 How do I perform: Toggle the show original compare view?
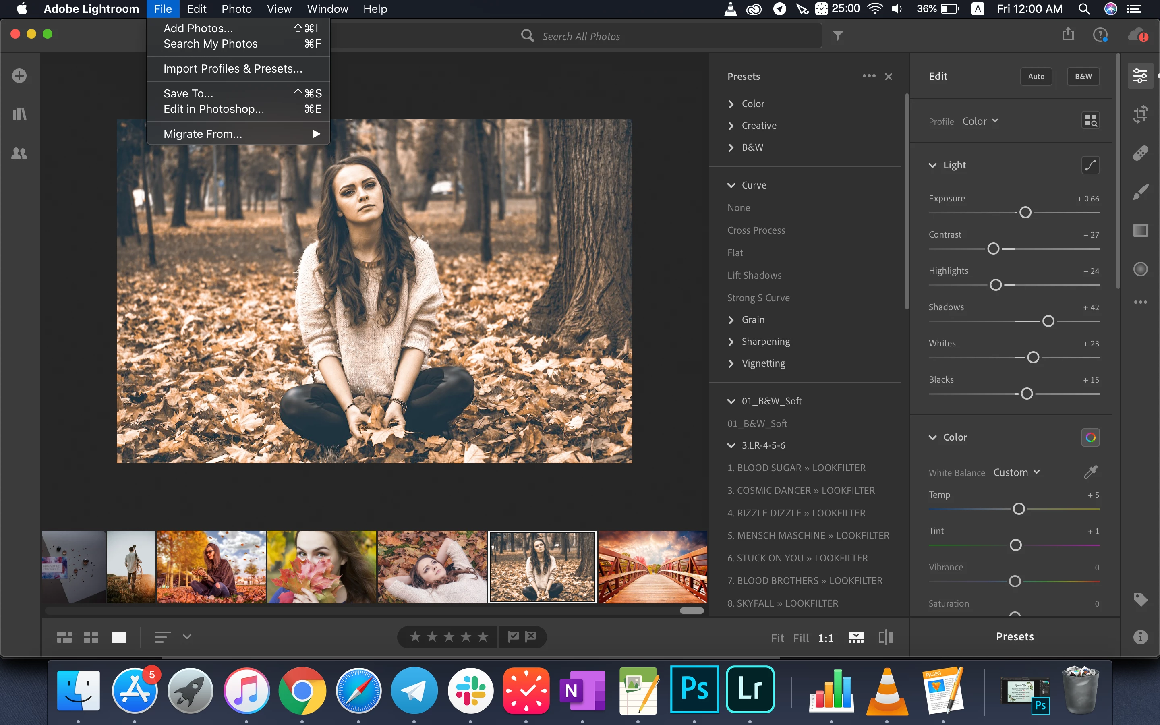pos(886,637)
